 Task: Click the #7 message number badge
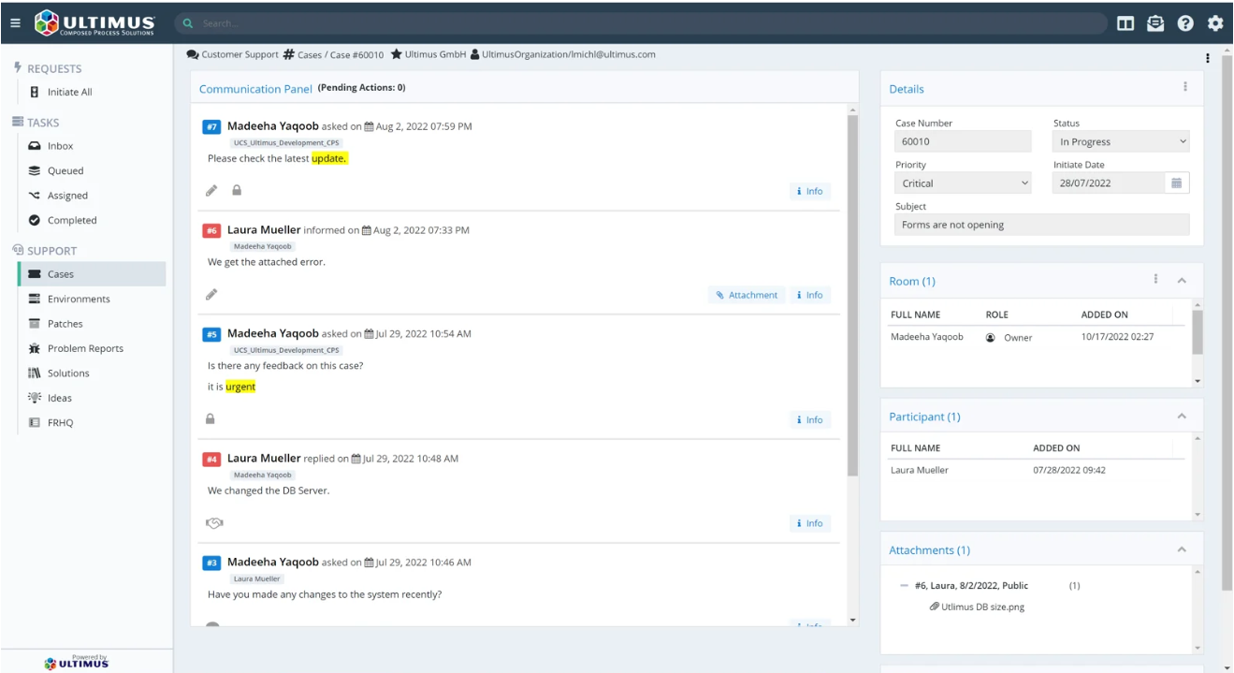(211, 126)
